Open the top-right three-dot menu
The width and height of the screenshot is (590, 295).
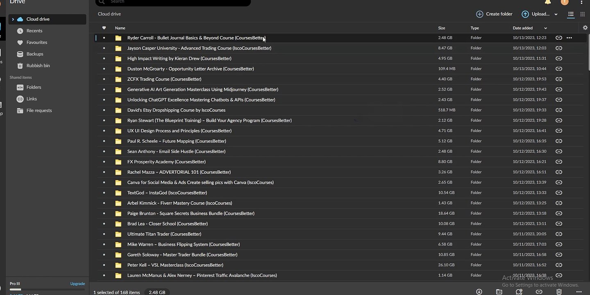coord(582,2)
